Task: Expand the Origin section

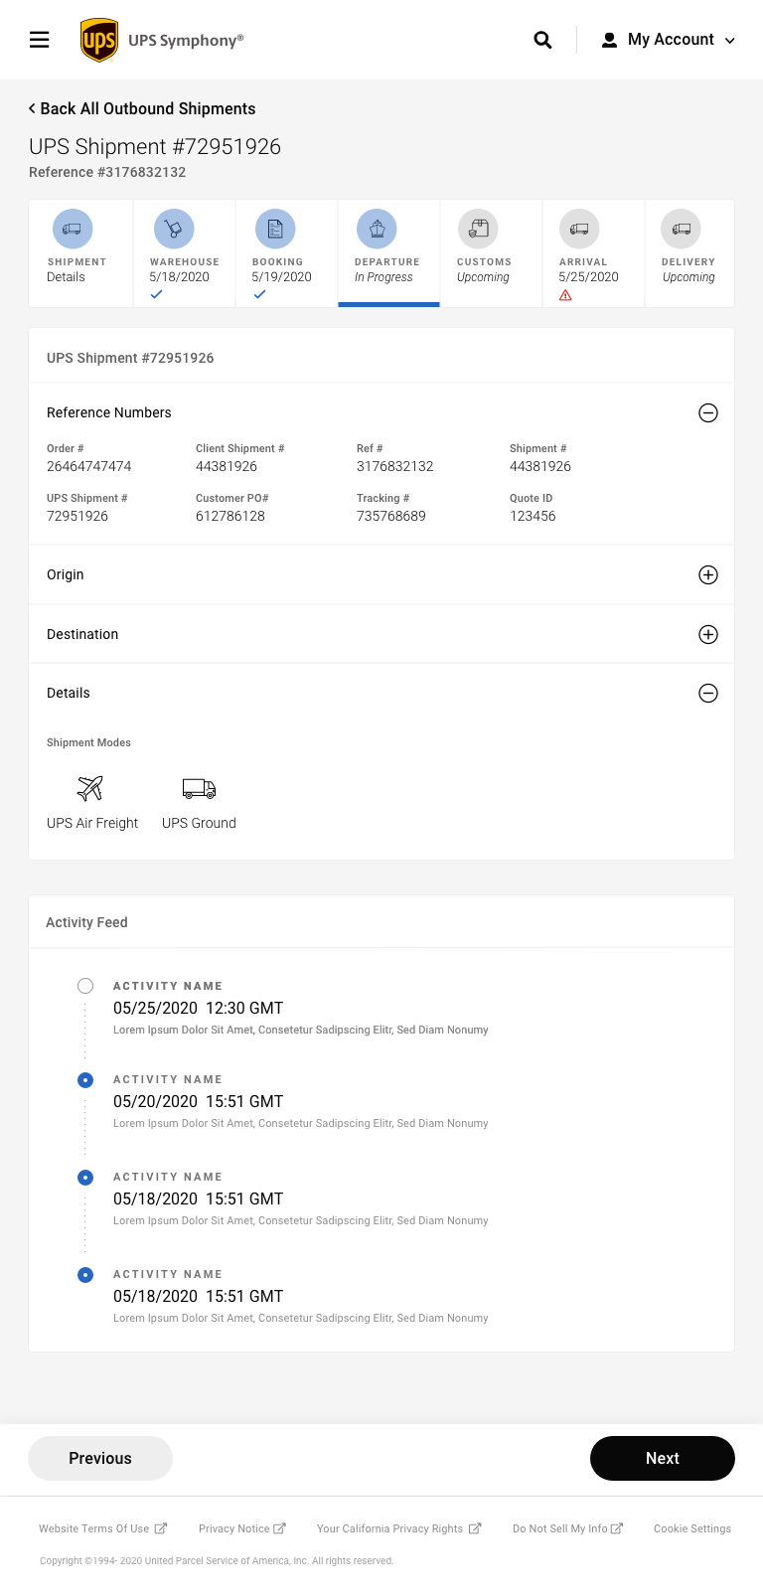Action: pos(708,575)
